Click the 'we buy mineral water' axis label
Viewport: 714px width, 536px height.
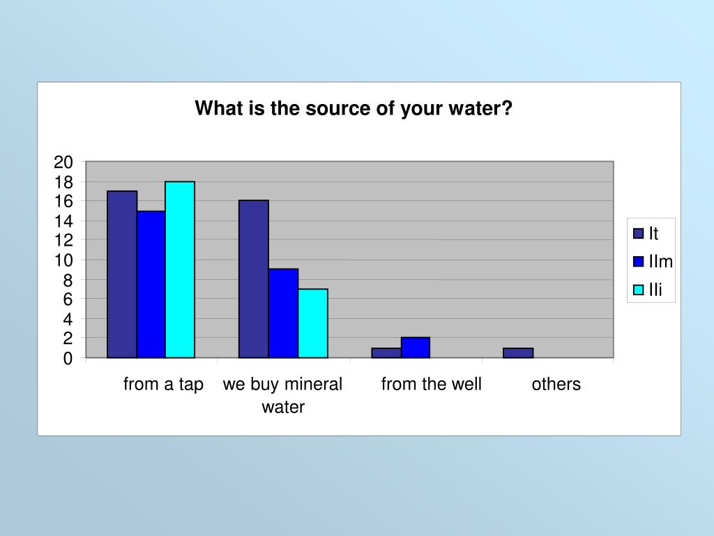coord(282,395)
